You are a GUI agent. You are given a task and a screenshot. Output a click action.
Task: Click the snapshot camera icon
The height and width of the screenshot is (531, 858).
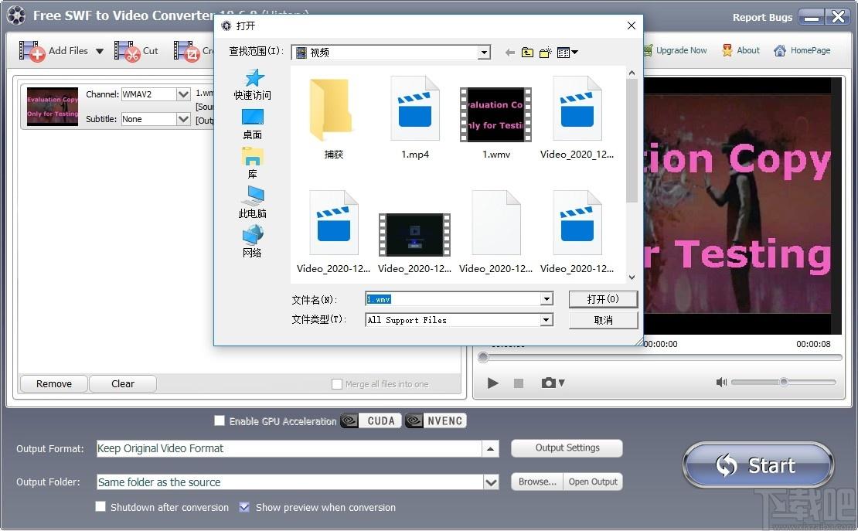548,383
